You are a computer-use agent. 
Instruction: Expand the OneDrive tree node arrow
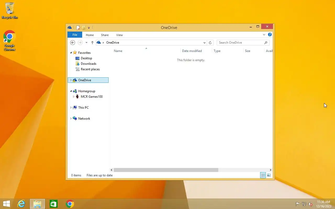click(x=71, y=80)
